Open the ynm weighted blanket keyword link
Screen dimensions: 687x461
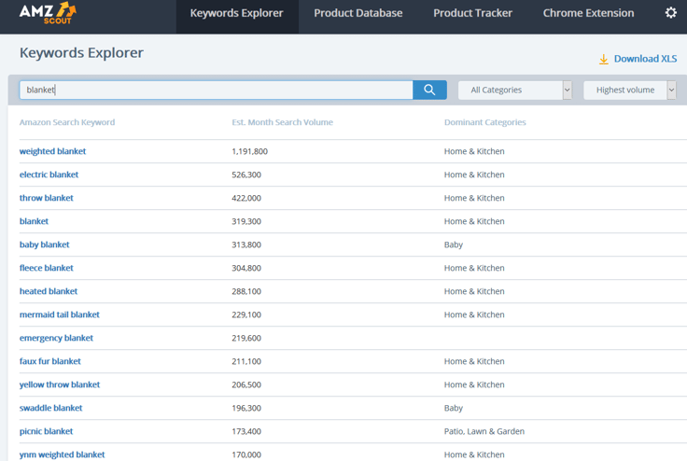pyautogui.click(x=62, y=454)
